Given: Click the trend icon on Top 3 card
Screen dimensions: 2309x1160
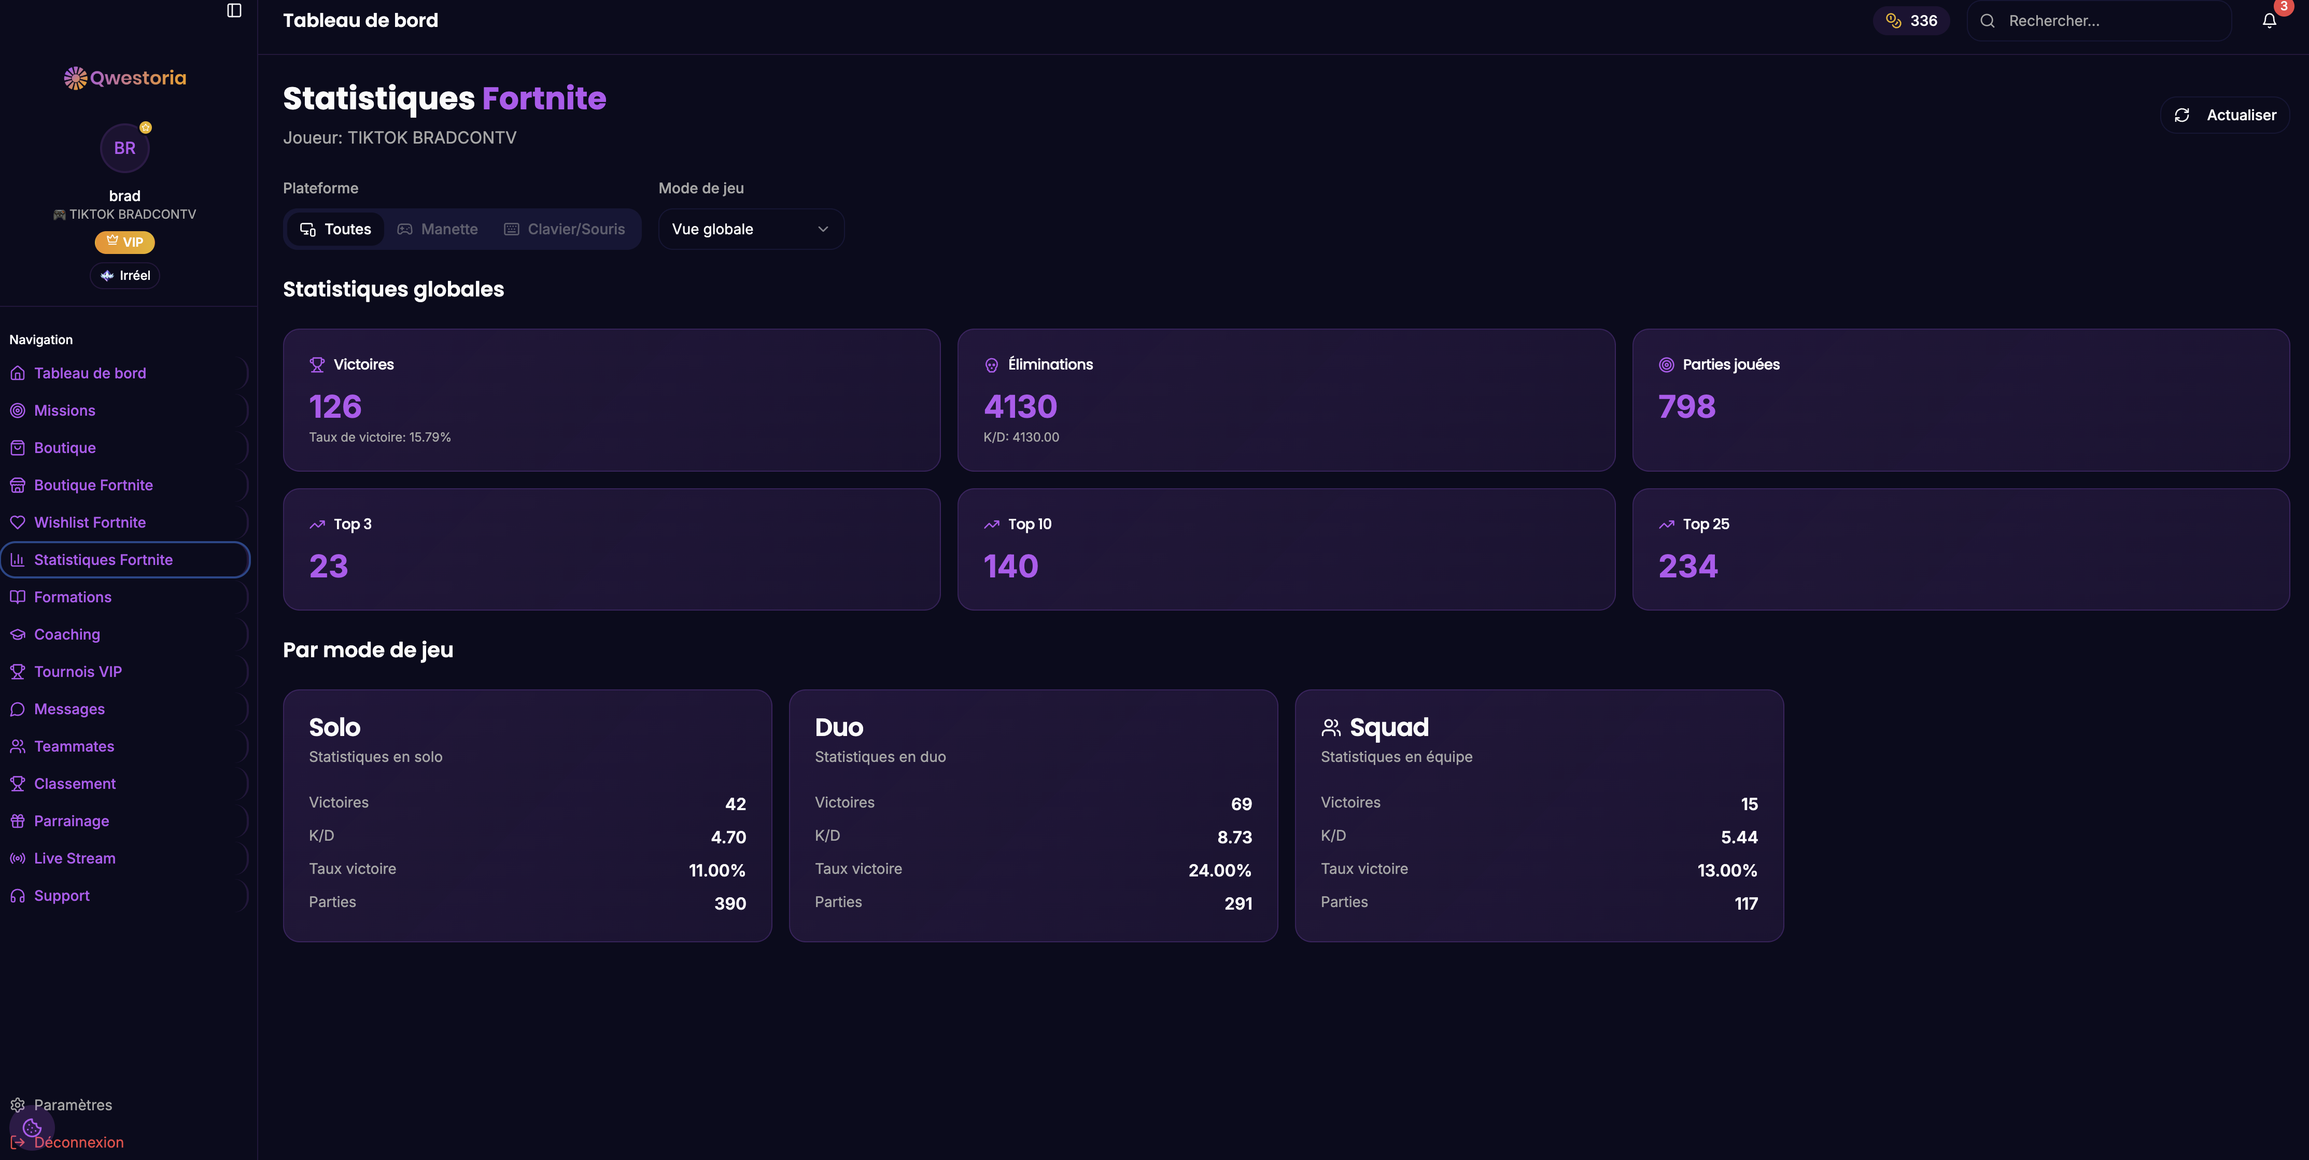Looking at the screenshot, I should coord(317,525).
